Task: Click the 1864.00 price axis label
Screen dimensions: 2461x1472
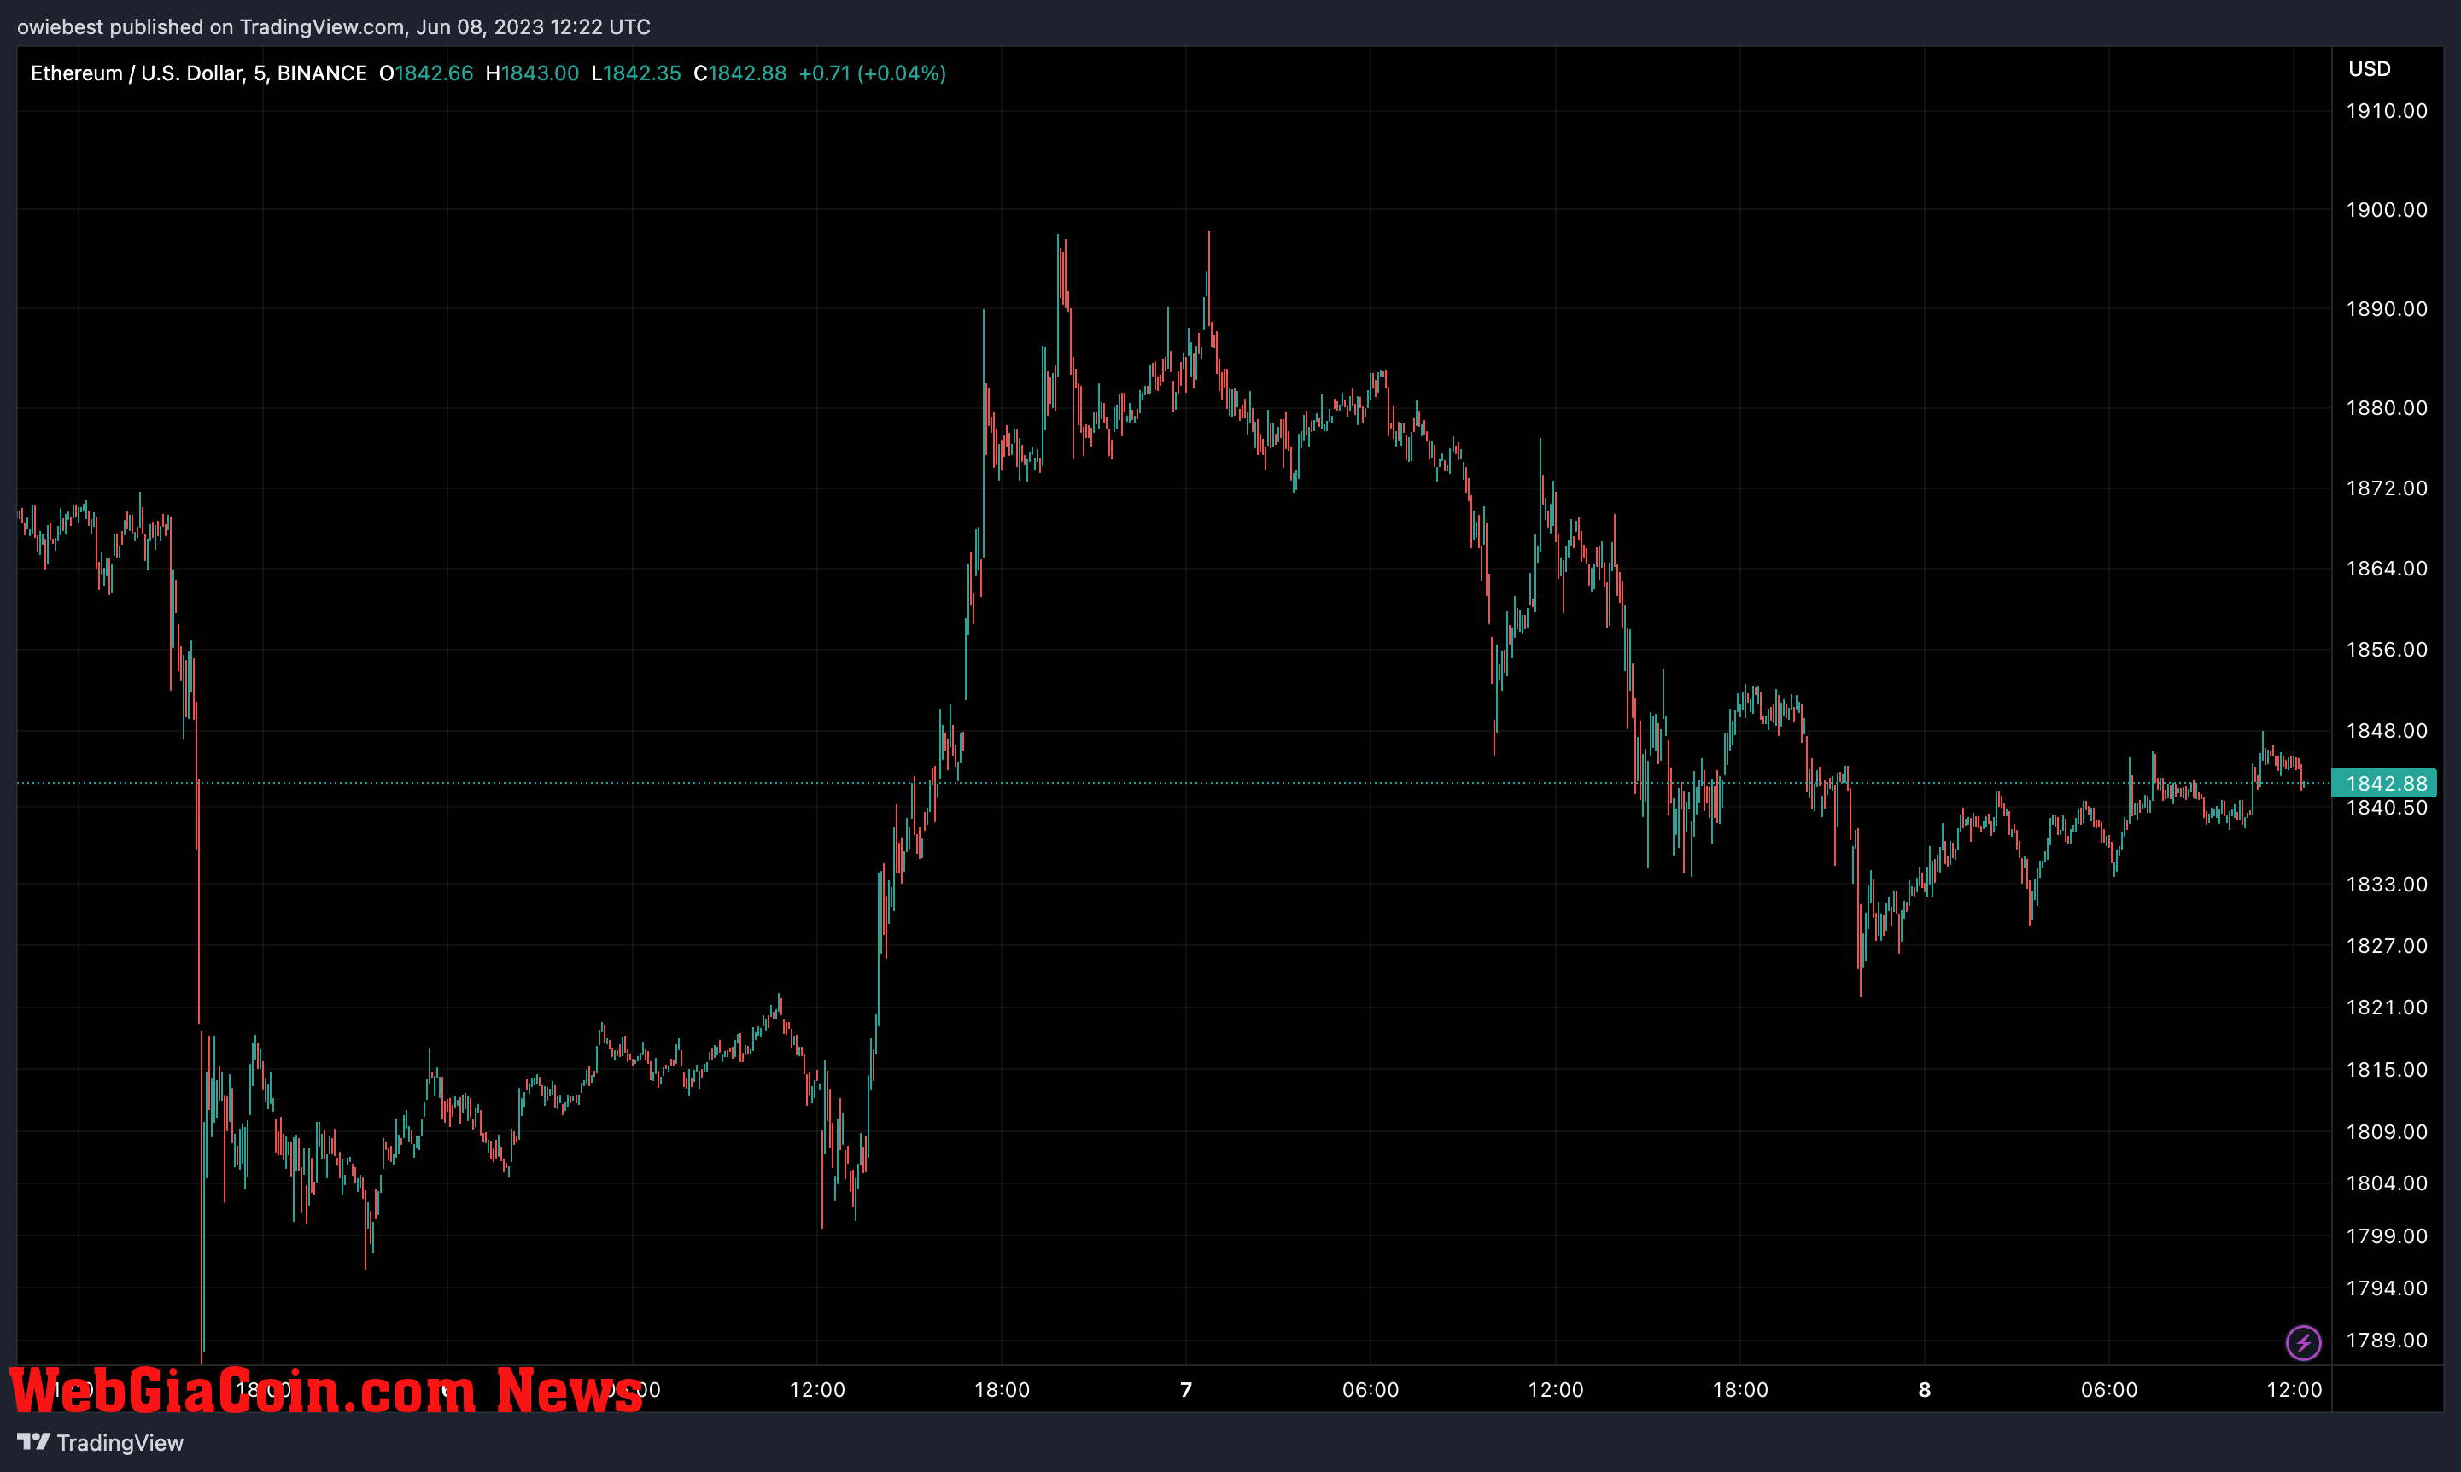Action: [2387, 569]
